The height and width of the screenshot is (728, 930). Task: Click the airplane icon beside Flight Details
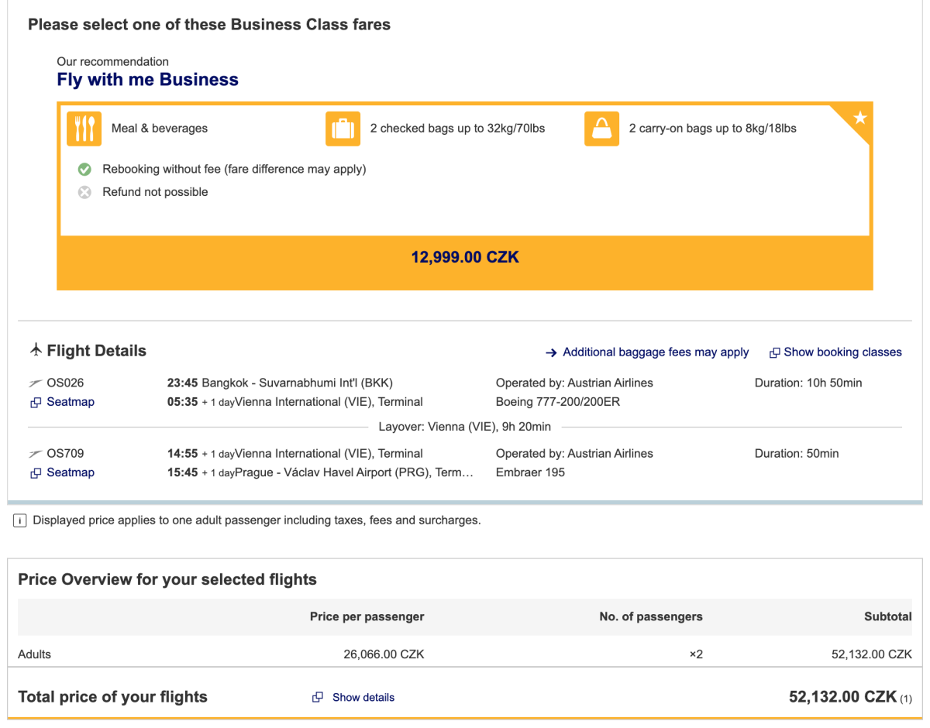click(x=36, y=351)
